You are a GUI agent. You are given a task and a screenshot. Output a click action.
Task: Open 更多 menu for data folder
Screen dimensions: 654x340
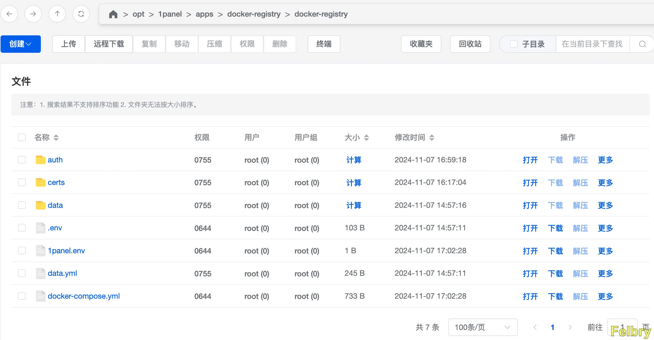[605, 205]
